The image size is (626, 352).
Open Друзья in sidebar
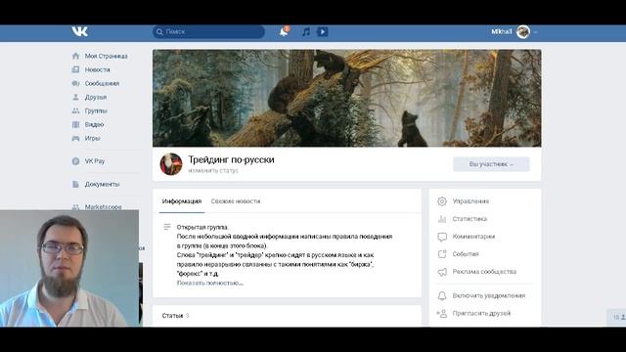pos(96,97)
